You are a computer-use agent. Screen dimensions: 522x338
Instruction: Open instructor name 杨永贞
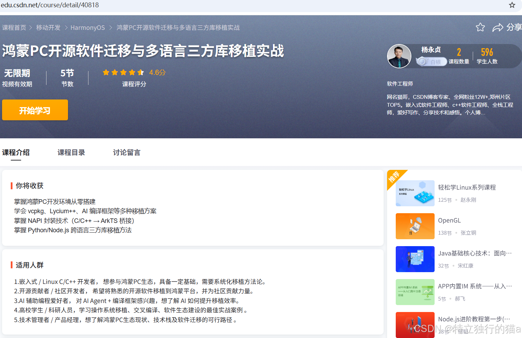click(431, 50)
